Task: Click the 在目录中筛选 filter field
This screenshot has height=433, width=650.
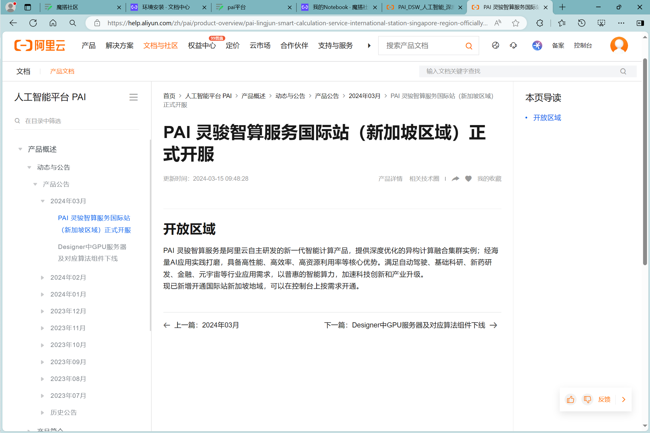Action: (x=76, y=121)
